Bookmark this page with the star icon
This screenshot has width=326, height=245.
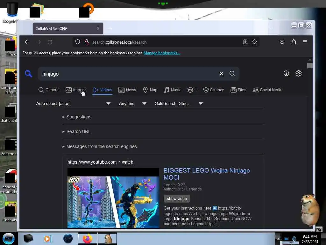click(254, 42)
